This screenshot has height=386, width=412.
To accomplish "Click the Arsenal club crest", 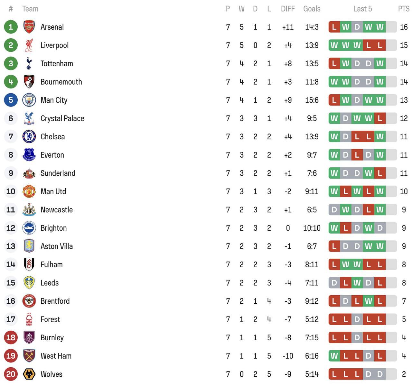I will 29,27.
